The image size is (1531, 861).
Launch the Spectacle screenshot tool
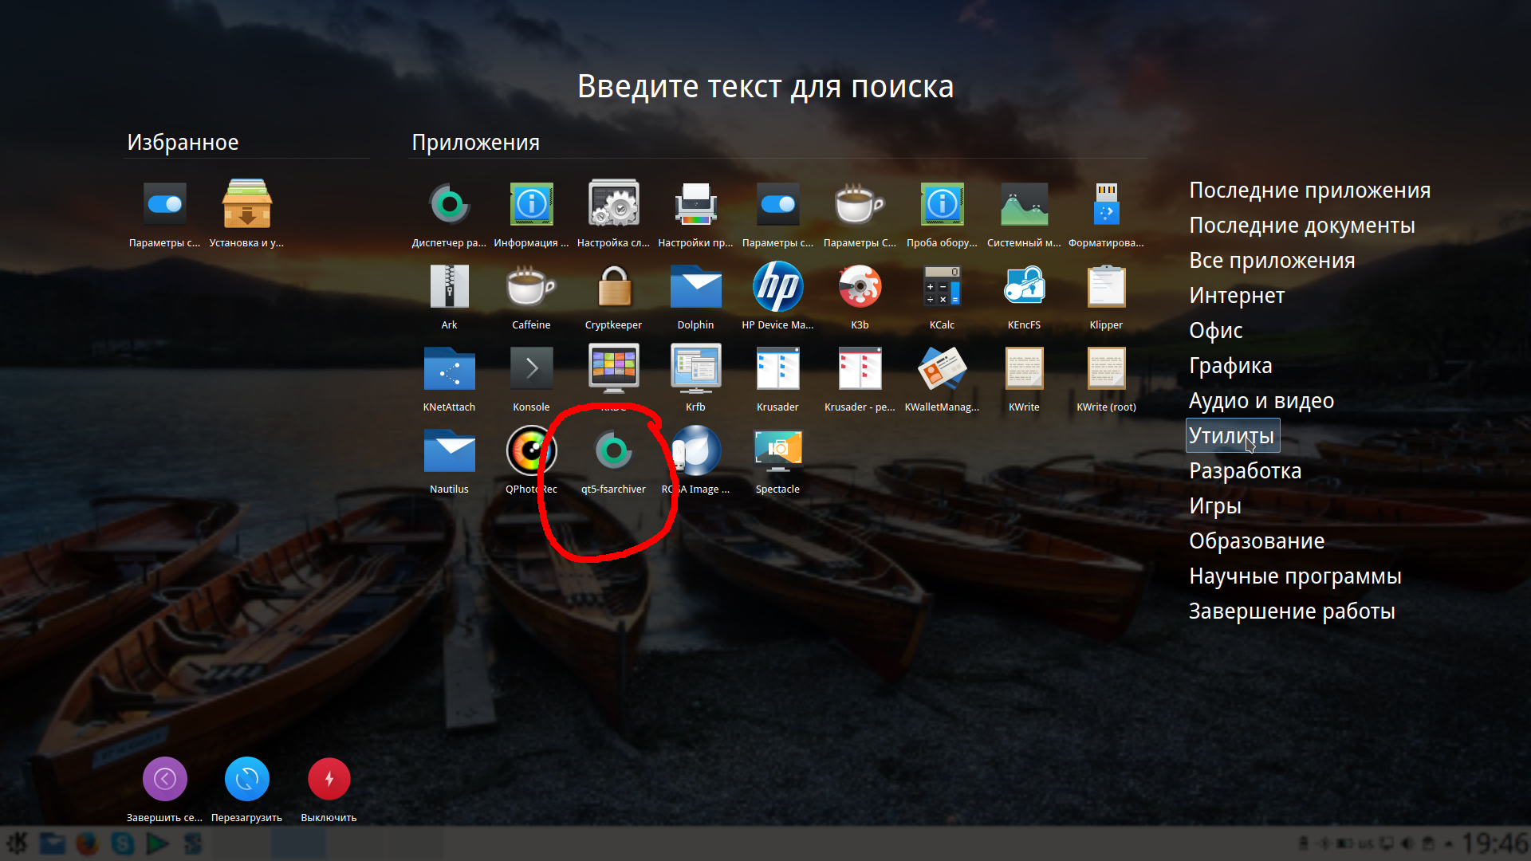click(x=777, y=452)
